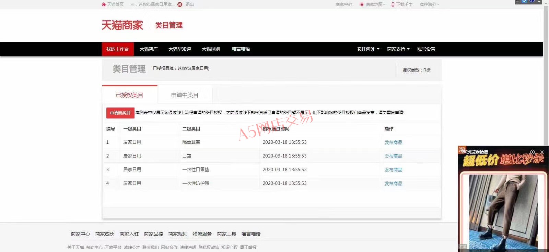Click 联系我们 in the footer
Viewport: 549px width, 252px height.
[x=151, y=247]
